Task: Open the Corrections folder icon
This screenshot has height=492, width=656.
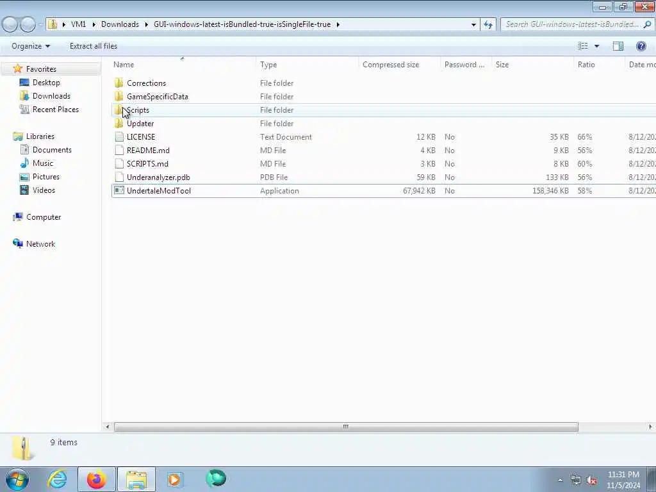Action: pyautogui.click(x=119, y=83)
